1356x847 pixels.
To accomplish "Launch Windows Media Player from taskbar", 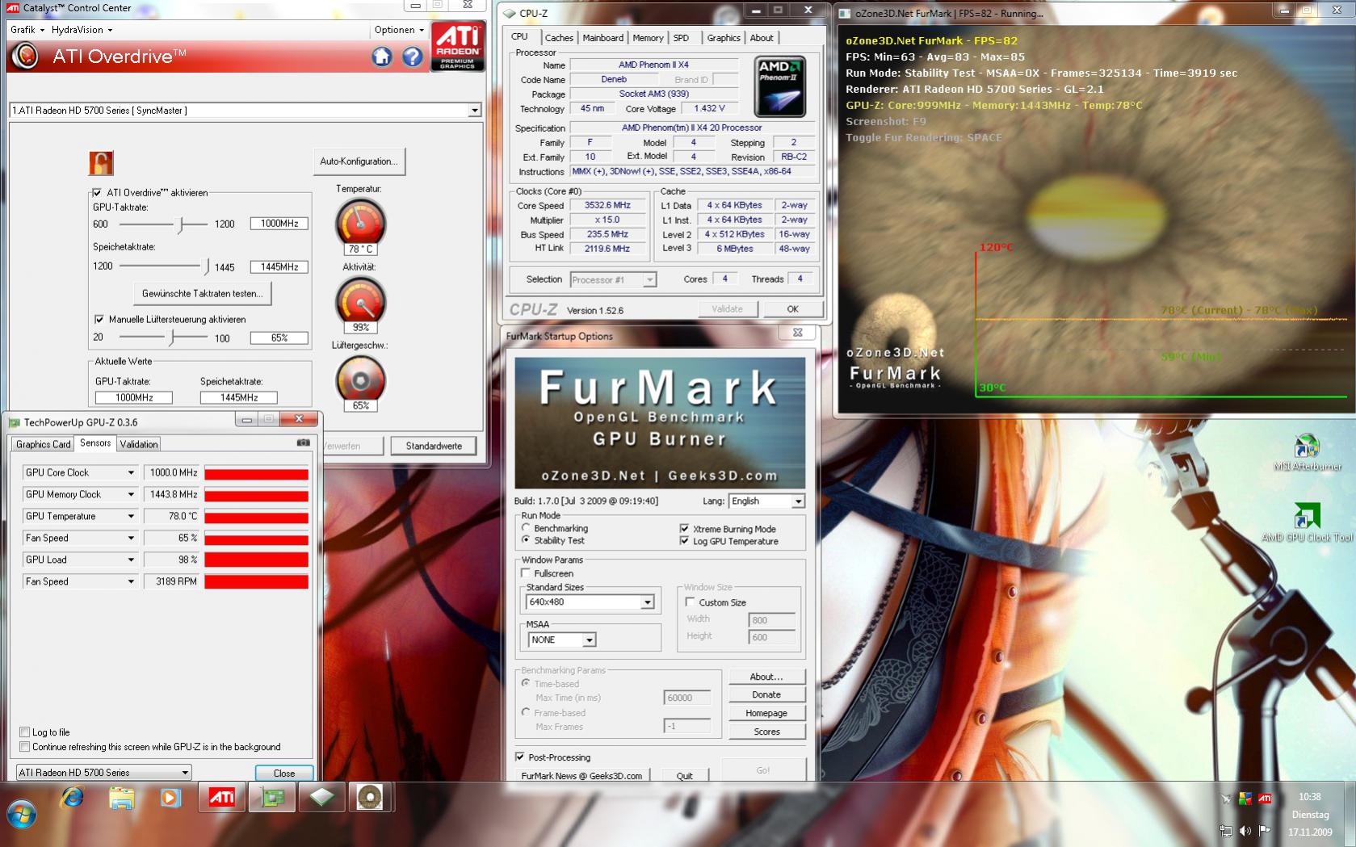I will point(170,799).
